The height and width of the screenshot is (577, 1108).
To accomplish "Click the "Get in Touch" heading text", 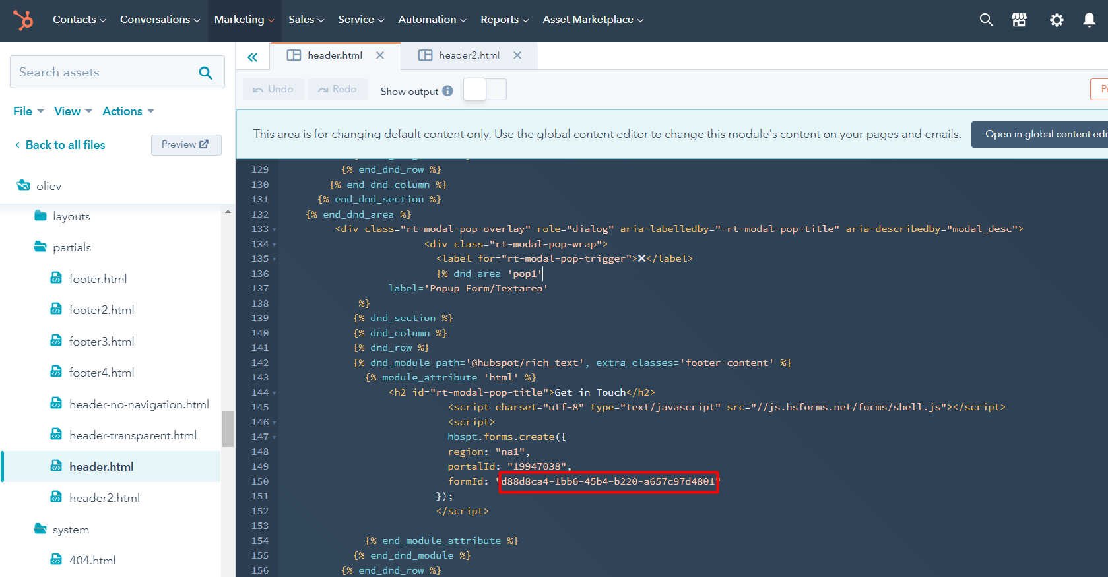I will point(591,392).
